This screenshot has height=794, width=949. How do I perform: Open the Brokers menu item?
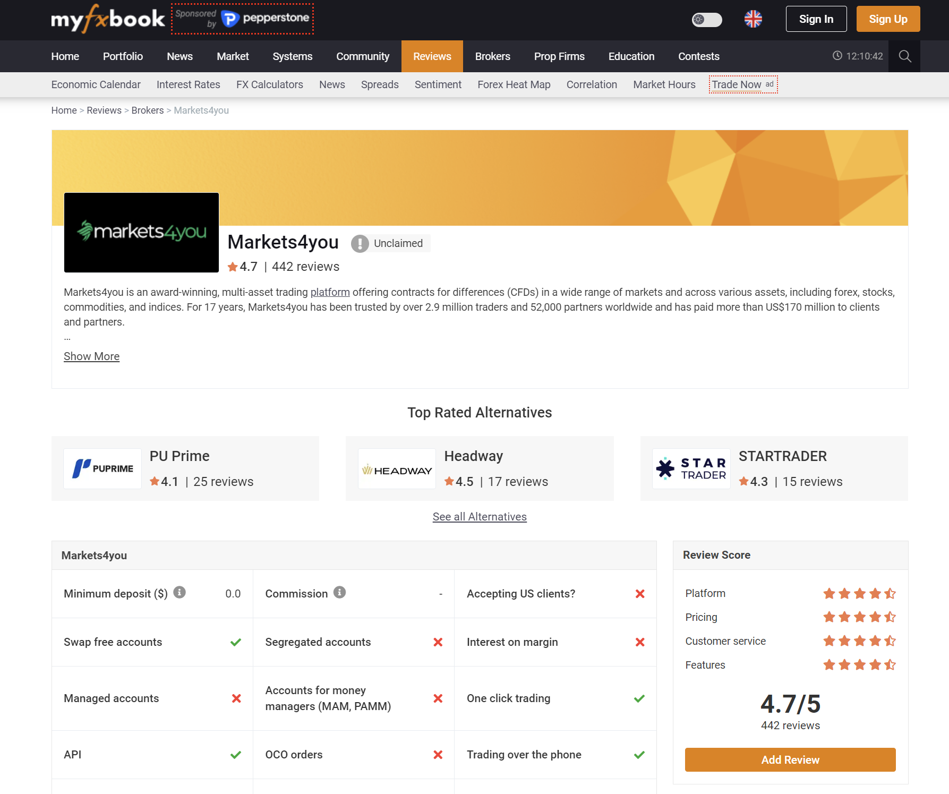click(492, 56)
